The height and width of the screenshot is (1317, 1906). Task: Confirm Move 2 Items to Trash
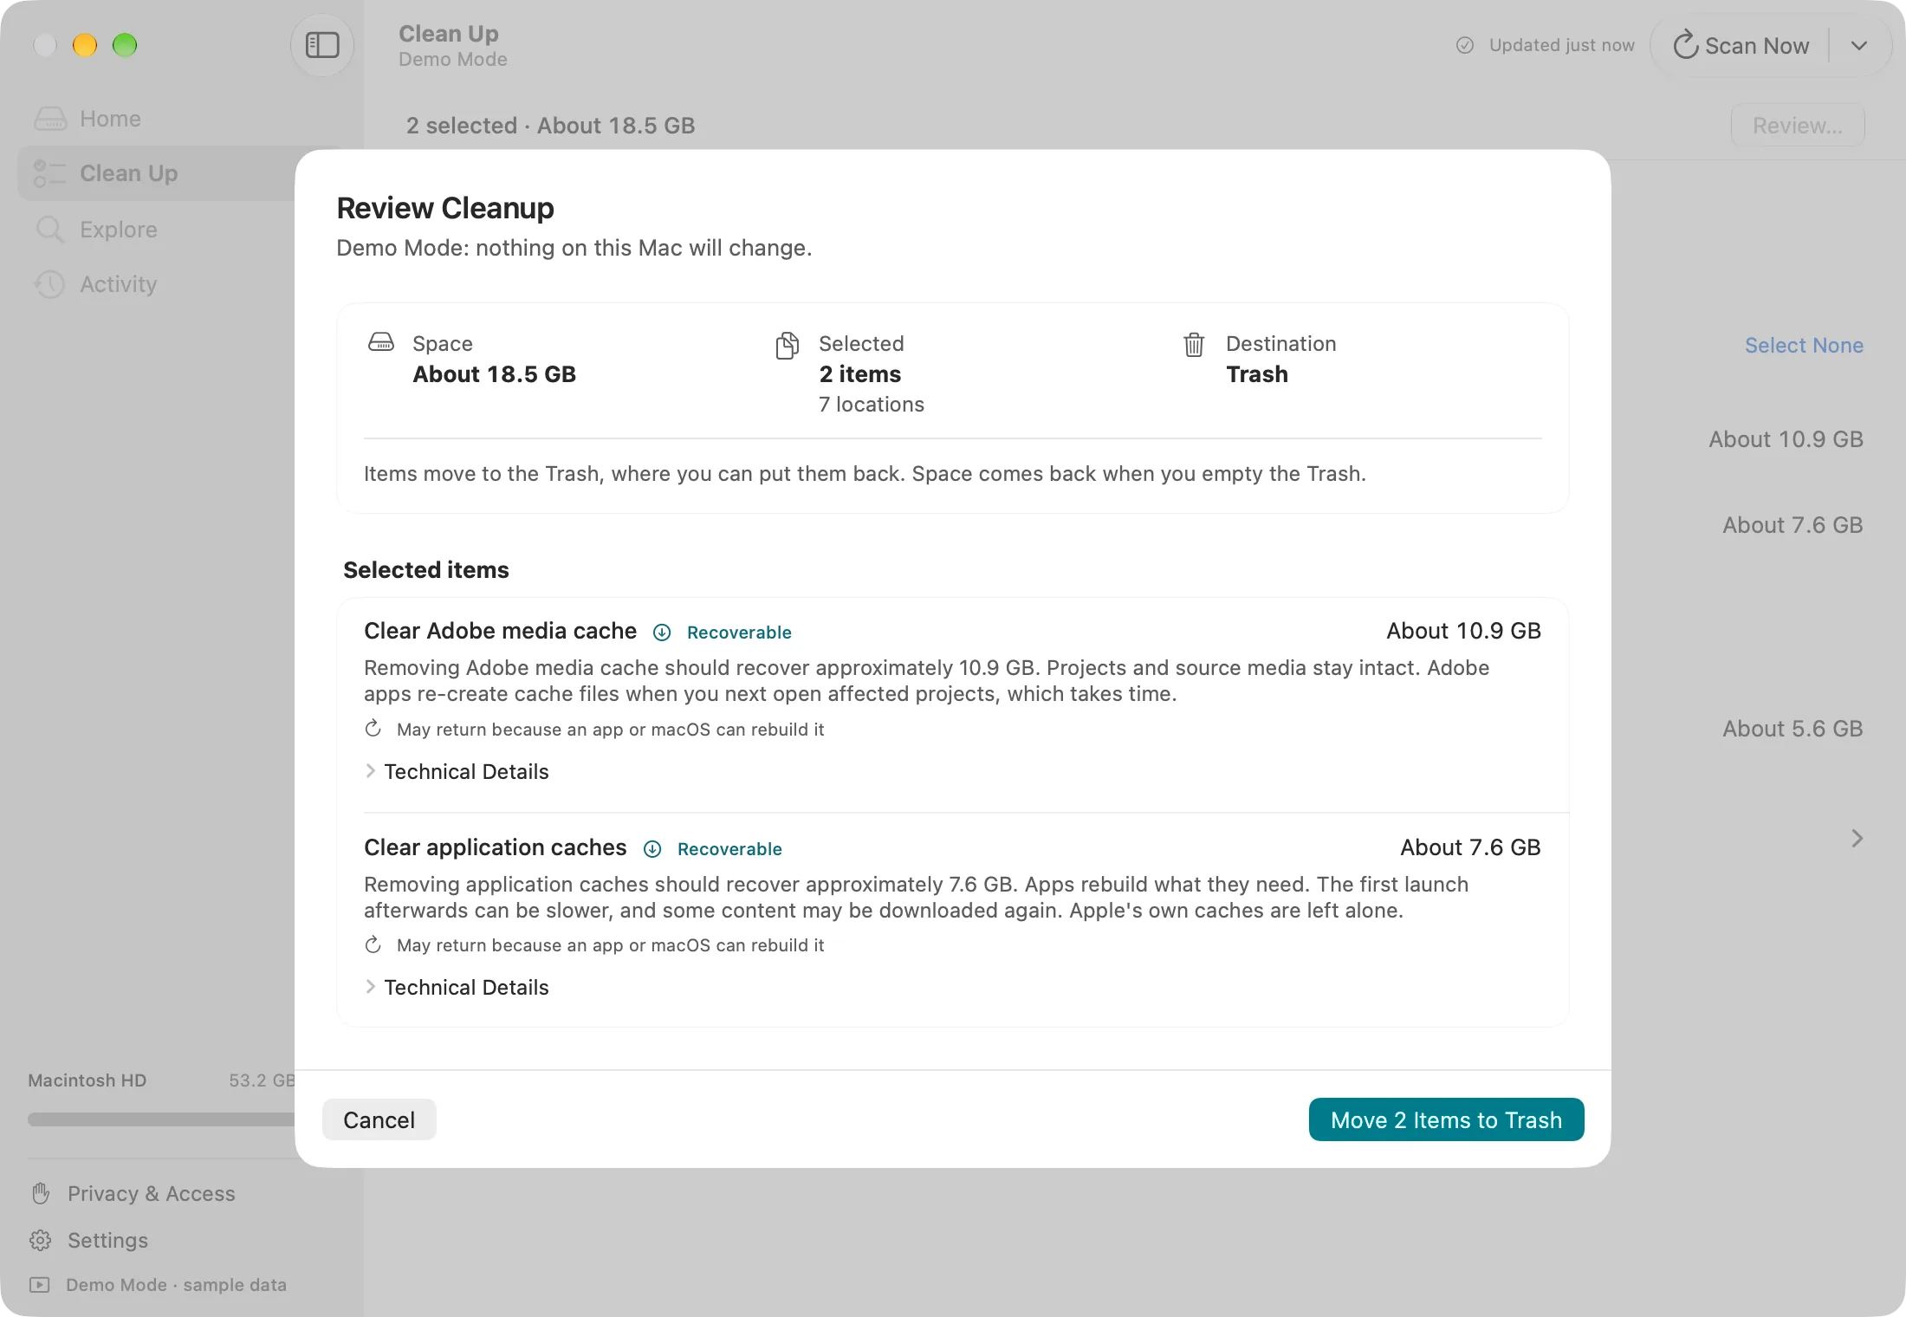tap(1446, 1119)
